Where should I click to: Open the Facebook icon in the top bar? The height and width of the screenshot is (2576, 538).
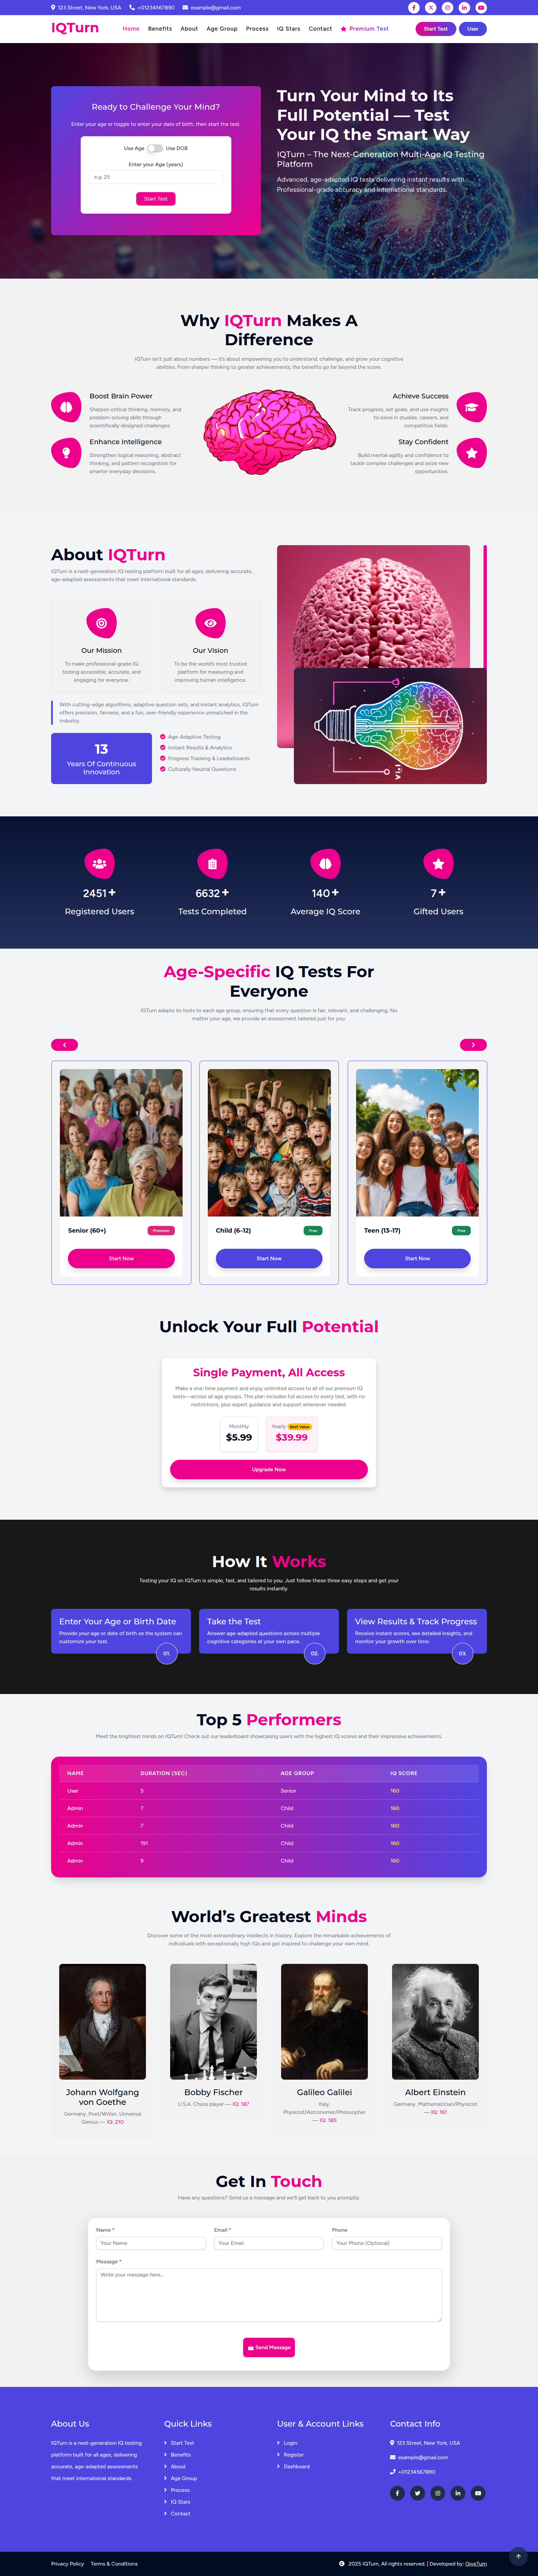click(x=414, y=7)
